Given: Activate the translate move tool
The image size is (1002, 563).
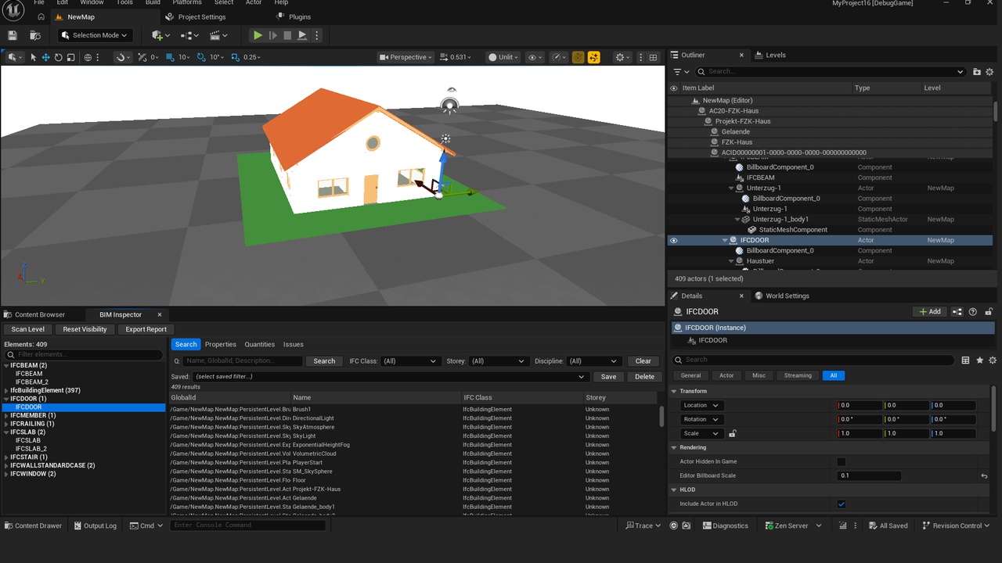Looking at the screenshot, I should pos(45,57).
